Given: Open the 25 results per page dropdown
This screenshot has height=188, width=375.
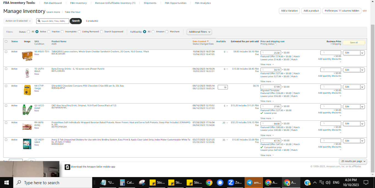Looking at the screenshot, I should coord(353,161).
